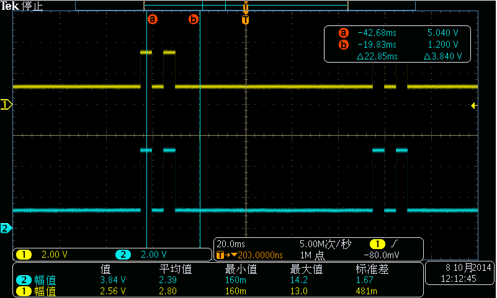This screenshot has height=298, width=497.
Task: Click the date 8 10月2014
Action: coord(468,268)
